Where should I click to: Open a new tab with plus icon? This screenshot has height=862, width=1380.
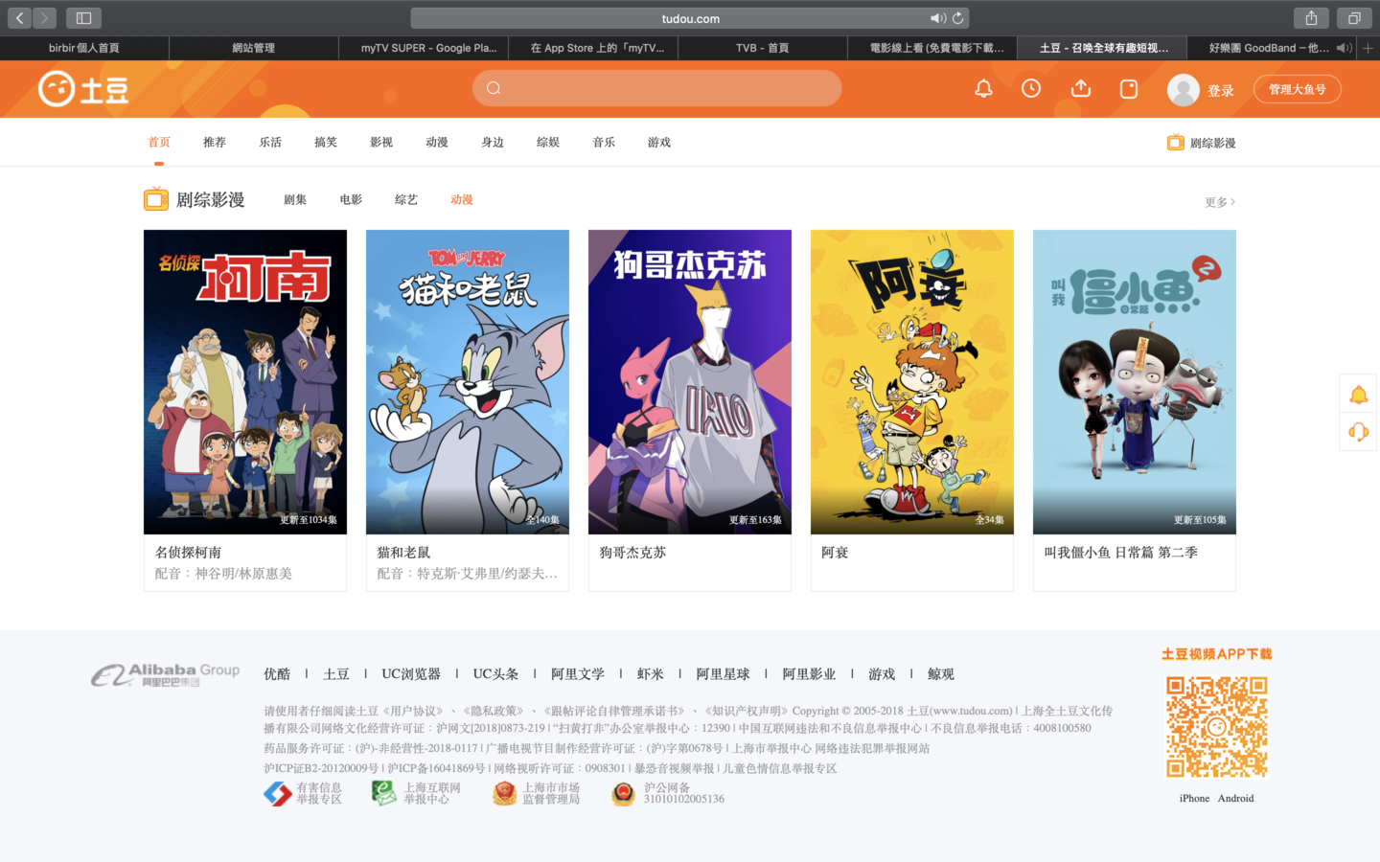click(1368, 48)
